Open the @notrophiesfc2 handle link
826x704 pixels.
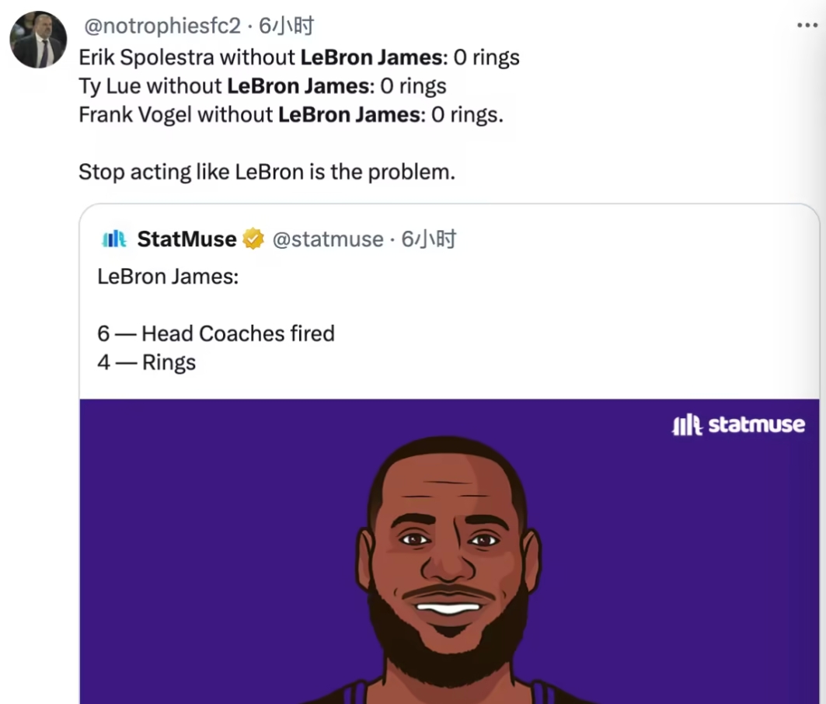click(x=162, y=26)
